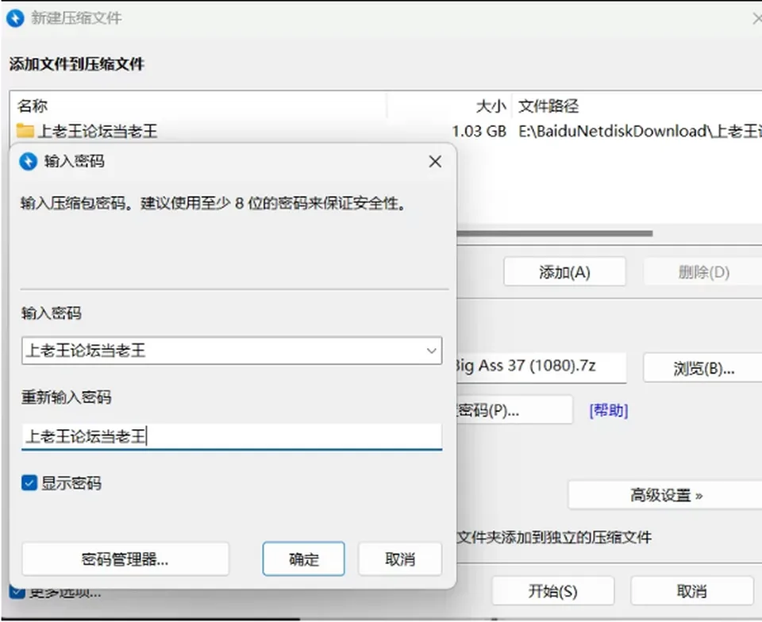Select the 上老王论坛当老王 file list row name
762x622 pixels.
point(97,131)
